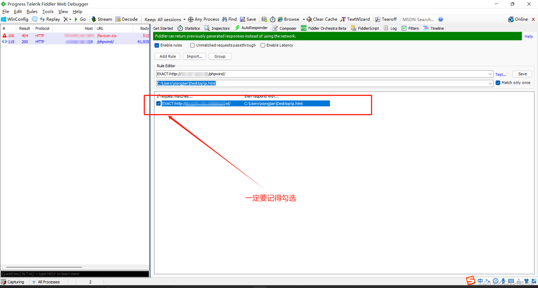This screenshot has height=288, width=538.
Task: Click the session list horizontal scrollbar
Action: click(x=44, y=267)
